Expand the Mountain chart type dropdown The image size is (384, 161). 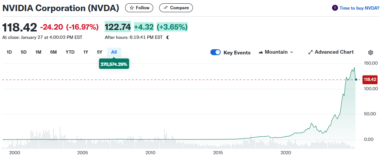pyautogui.click(x=291, y=52)
